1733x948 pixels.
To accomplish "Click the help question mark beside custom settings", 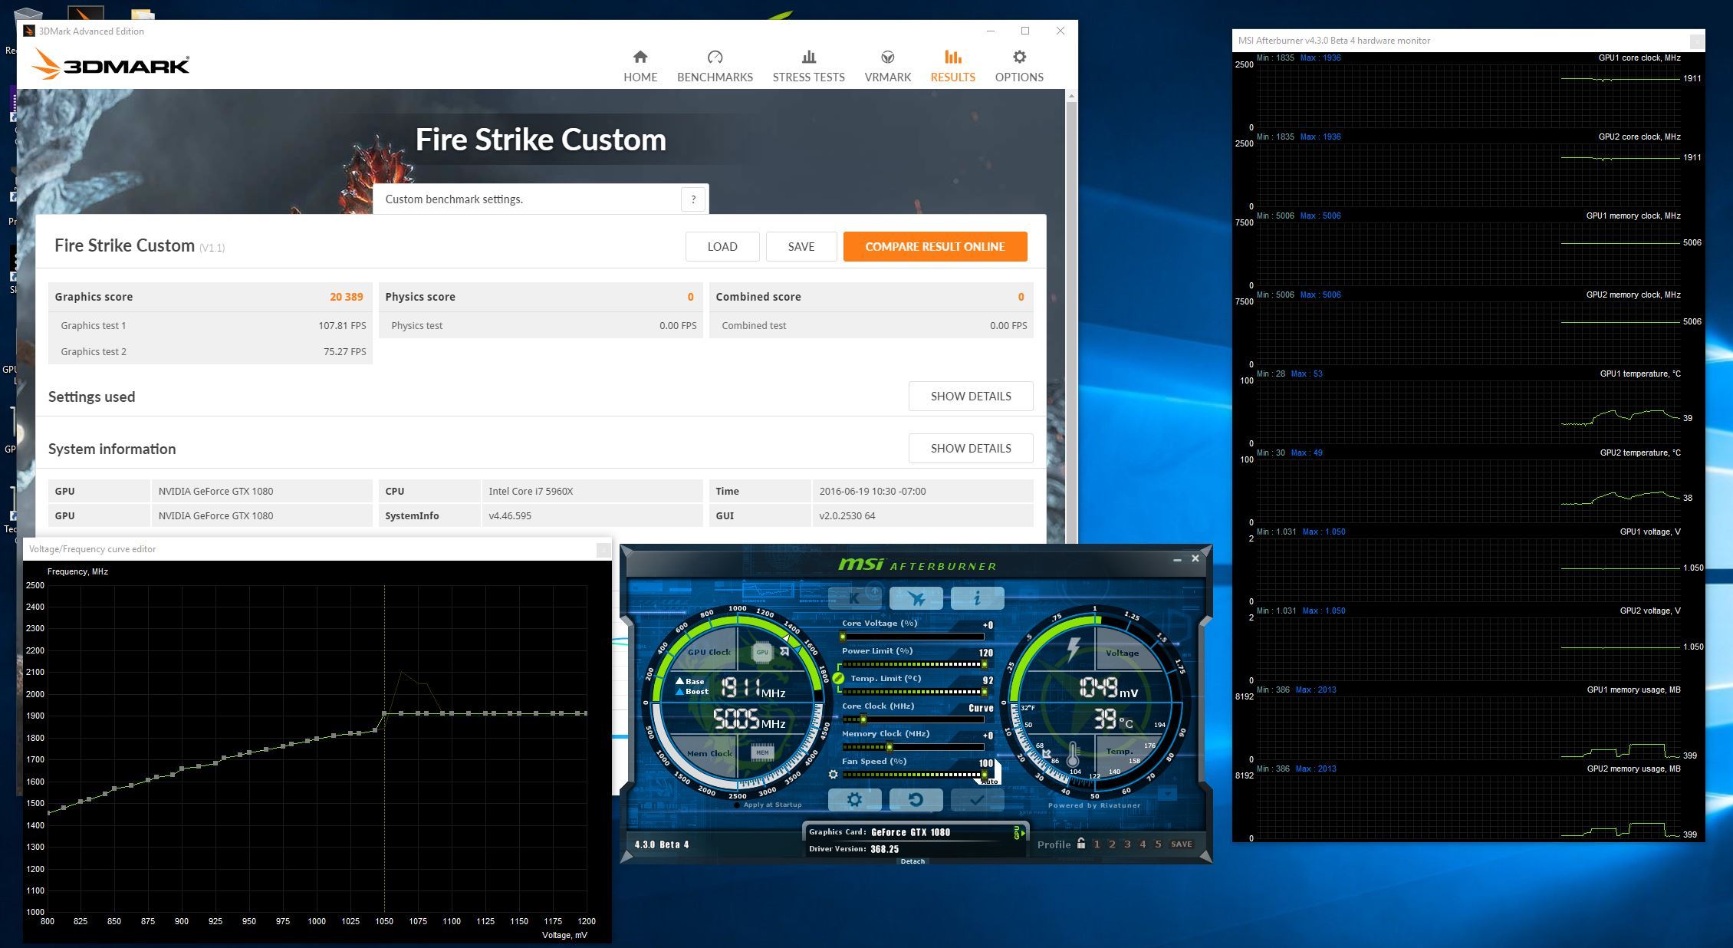I will pyautogui.click(x=693, y=199).
